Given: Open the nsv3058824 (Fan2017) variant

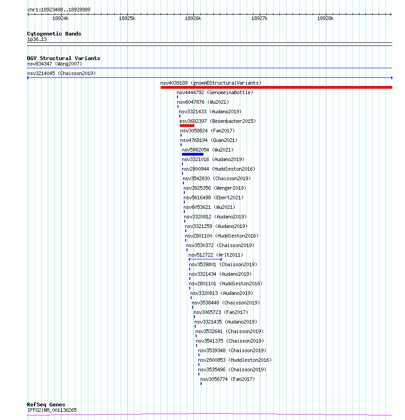Looking at the screenshot, I should (208, 131).
